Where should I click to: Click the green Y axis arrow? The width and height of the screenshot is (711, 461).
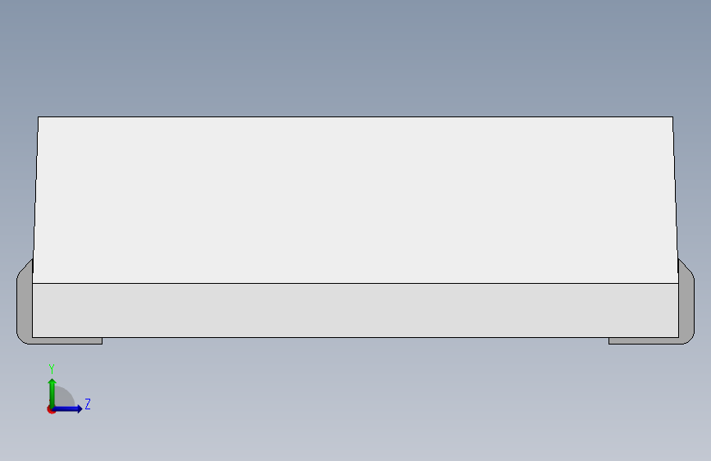(x=52, y=392)
